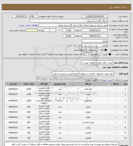The height and width of the screenshot is (146, 133).
Task: Select the خدمت radio button
Action: 97,50
